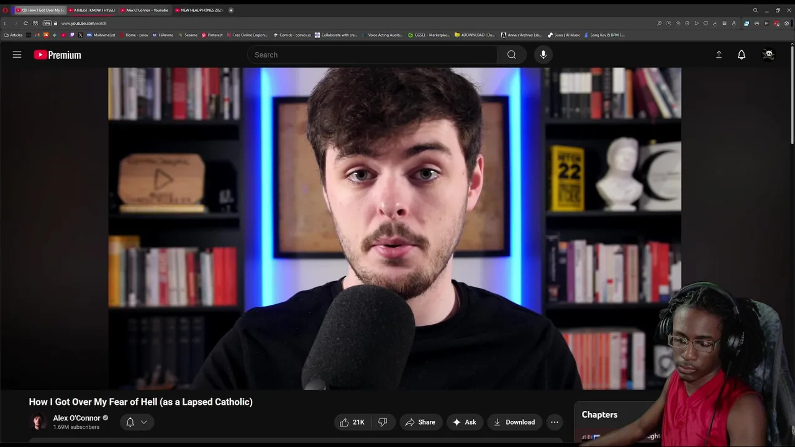Open Alex O'Connor channel avatar
Image resolution: width=795 pixels, height=447 pixels.
click(39, 422)
